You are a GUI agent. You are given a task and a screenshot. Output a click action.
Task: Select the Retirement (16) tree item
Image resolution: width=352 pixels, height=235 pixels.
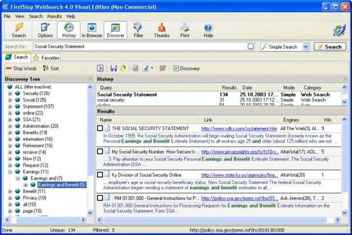pyautogui.click(x=37, y=145)
